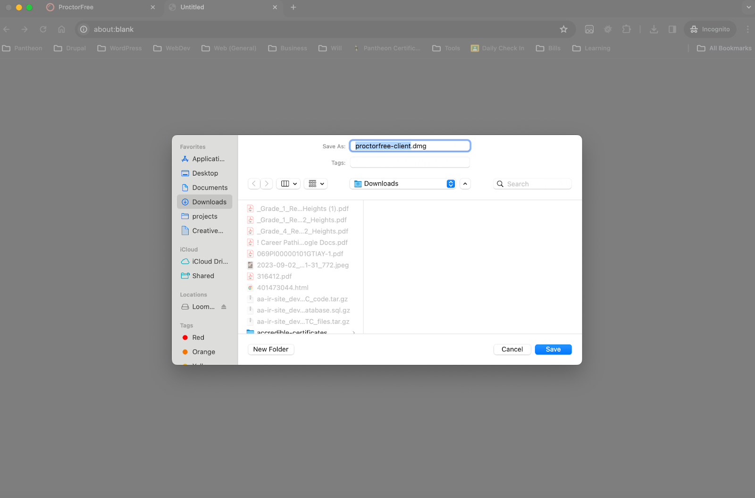
Task: Open the browser downloads icon
Action: pyautogui.click(x=654, y=29)
